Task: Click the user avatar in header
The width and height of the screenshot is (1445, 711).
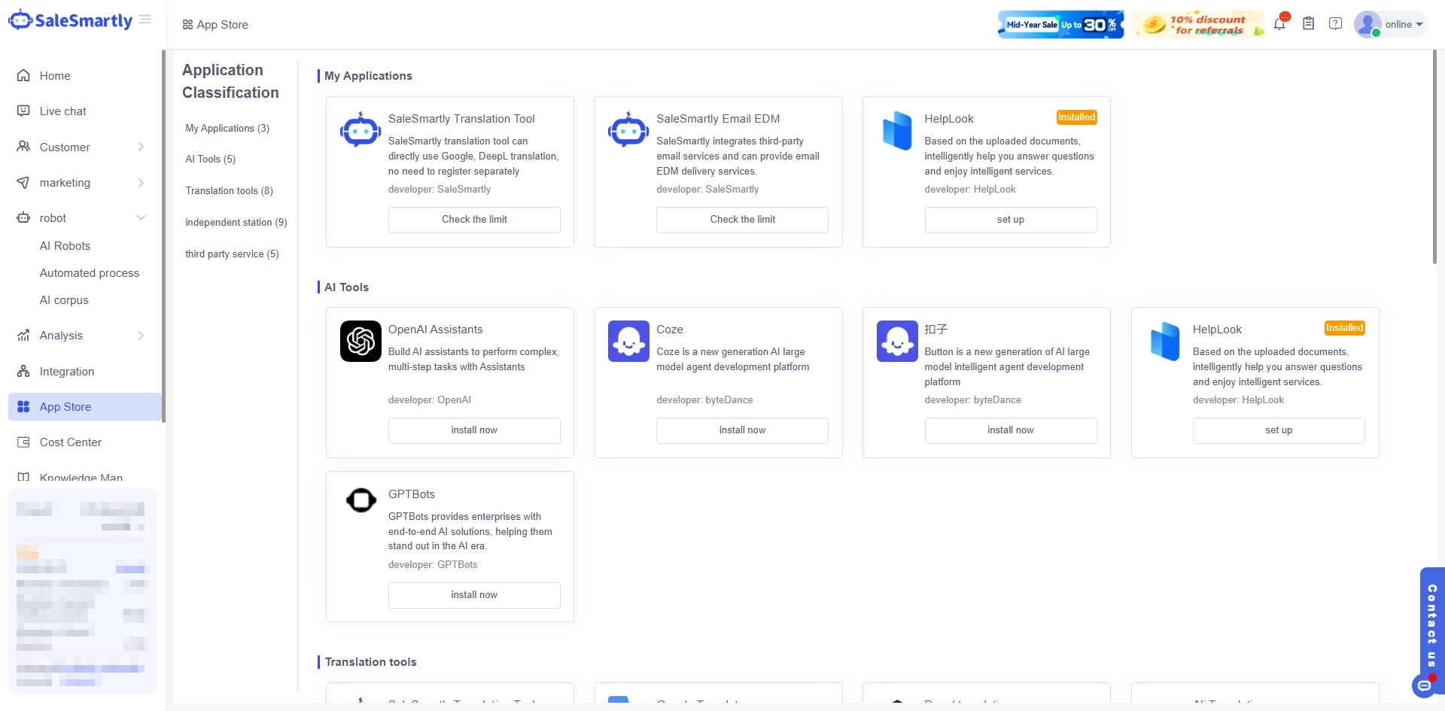Action: pyautogui.click(x=1367, y=24)
